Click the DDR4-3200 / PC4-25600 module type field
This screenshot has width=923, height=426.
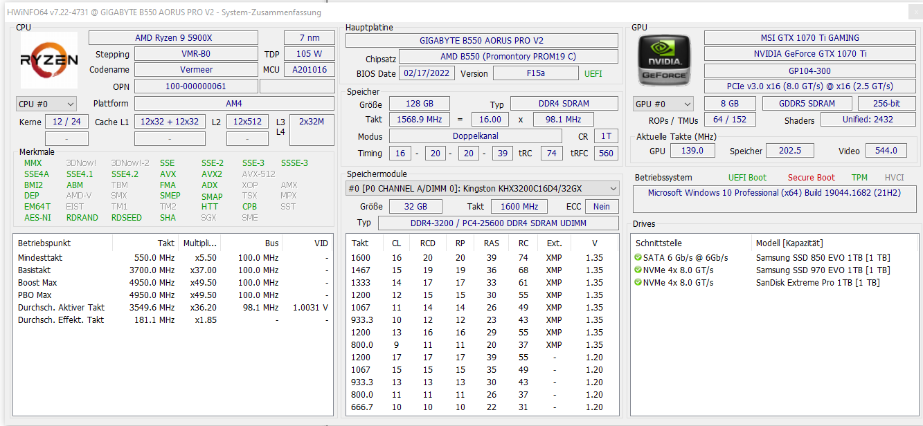point(499,223)
